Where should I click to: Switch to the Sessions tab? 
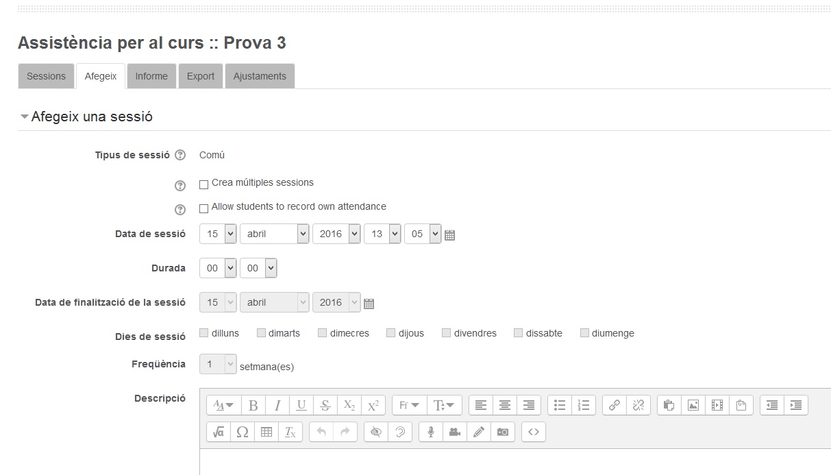point(46,76)
